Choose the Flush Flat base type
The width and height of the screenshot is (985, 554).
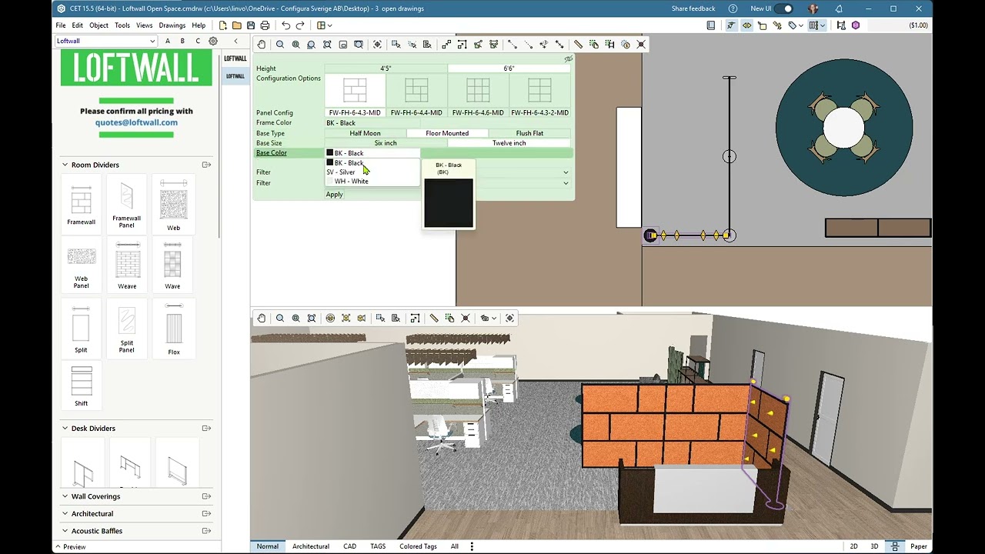[529, 133]
